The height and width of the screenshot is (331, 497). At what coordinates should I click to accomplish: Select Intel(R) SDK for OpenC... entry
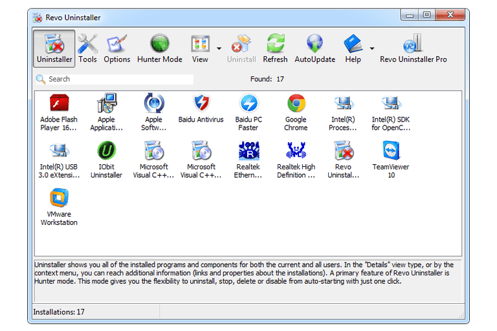tap(391, 112)
